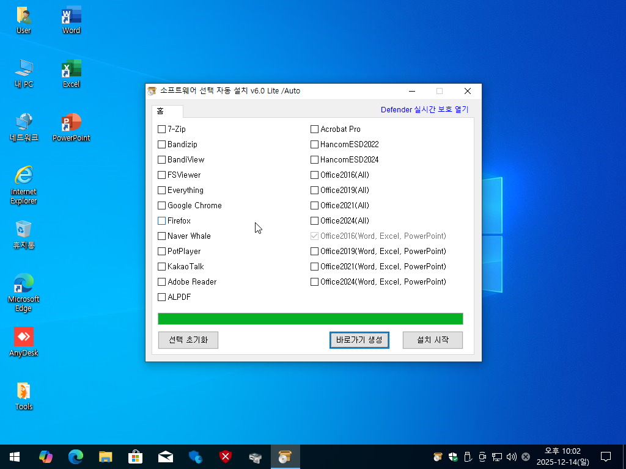
Task: Click the red shield X taskbar icon
Action: coord(225,457)
